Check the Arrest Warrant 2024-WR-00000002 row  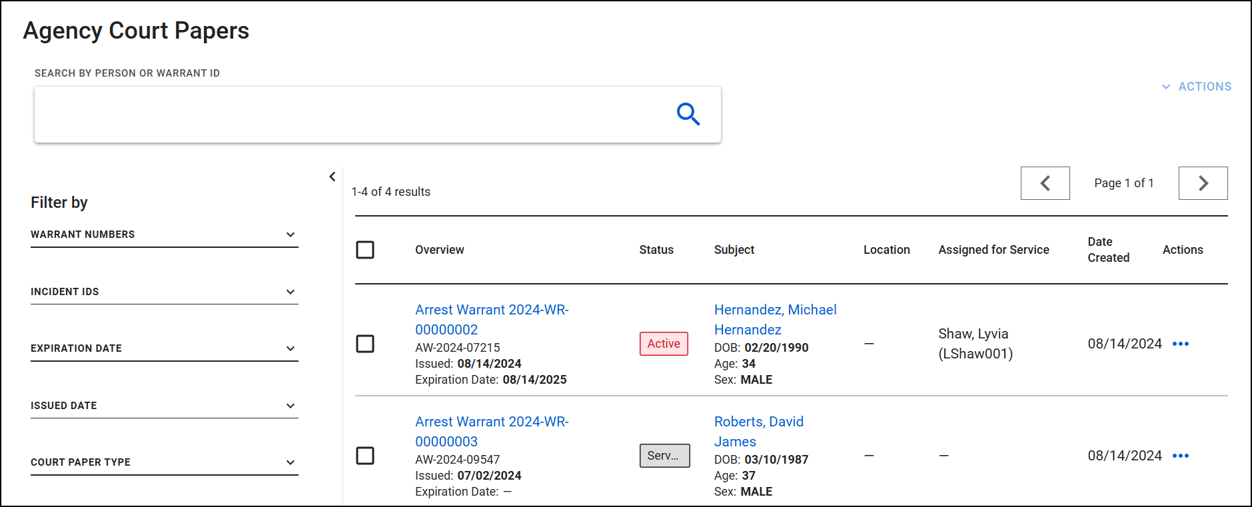click(365, 344)
